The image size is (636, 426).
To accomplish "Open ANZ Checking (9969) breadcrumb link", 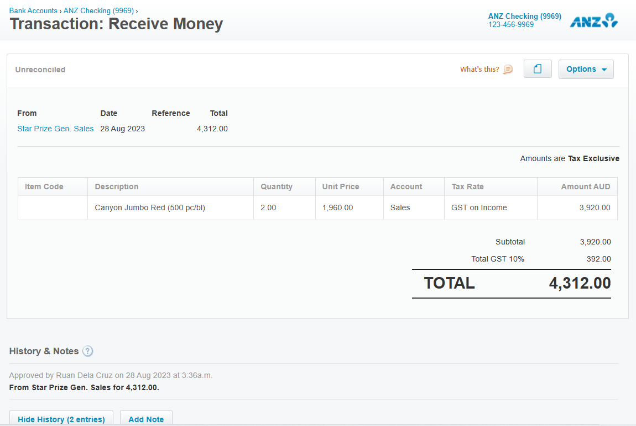I will pos(98,11).
